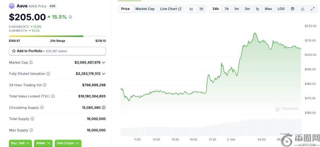Click the 0.09485 ETH value
Image resolution: width=320 pixels, height=147 pixels.
pos(18,31)
